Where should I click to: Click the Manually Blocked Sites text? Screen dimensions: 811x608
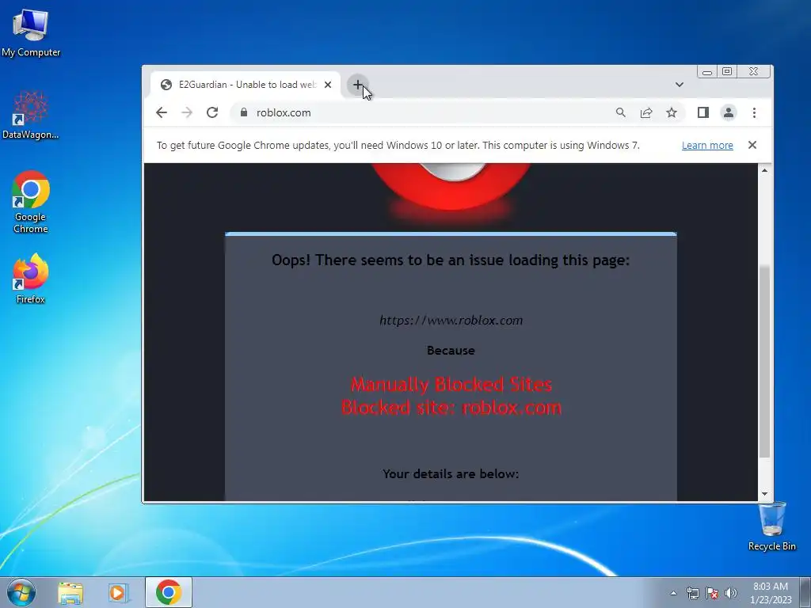click(x=451, y=384)
